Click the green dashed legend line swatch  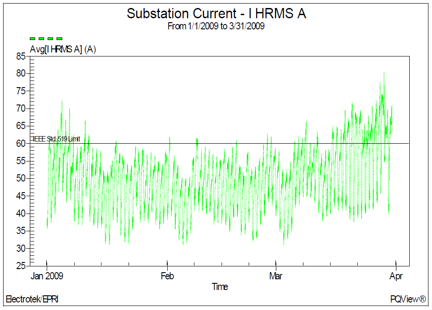tap(46, 39)
